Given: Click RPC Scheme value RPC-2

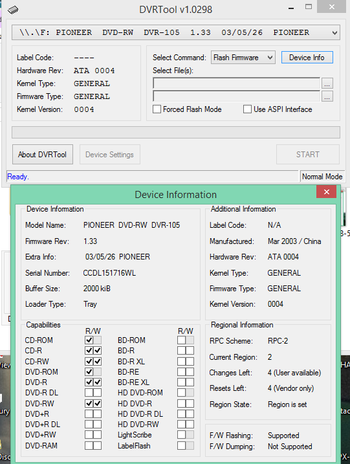Looking at the screenshot, I should pyautogui.click(x=278, y=341).
